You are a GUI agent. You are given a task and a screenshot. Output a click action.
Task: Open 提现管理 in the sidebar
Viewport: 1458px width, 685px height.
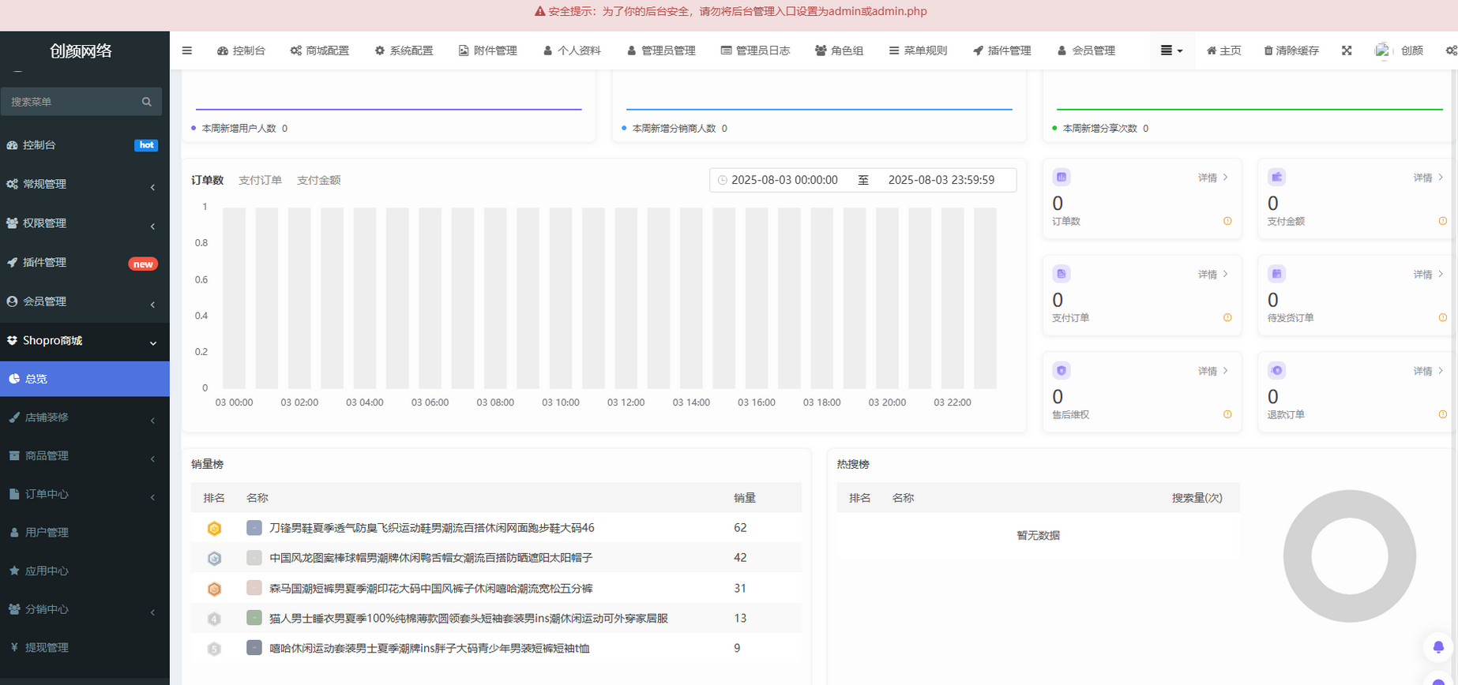[85, 647]
